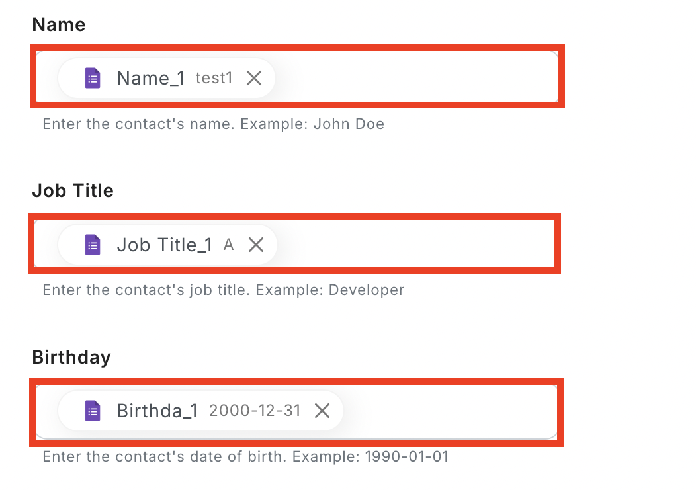
Task: Remove the Name_1 chip with its X
Action: pyautogui.click(x=254, y=79)
